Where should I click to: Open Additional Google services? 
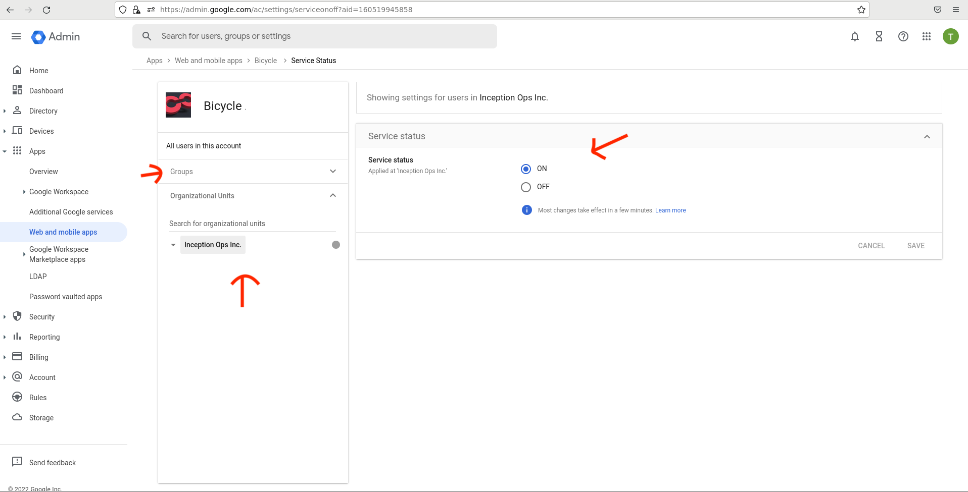tap(71, 212)
